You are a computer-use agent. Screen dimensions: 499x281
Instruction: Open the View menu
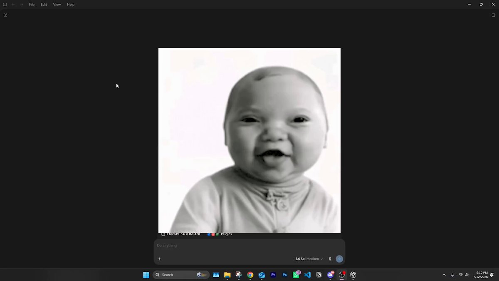(x=57, y=5)
